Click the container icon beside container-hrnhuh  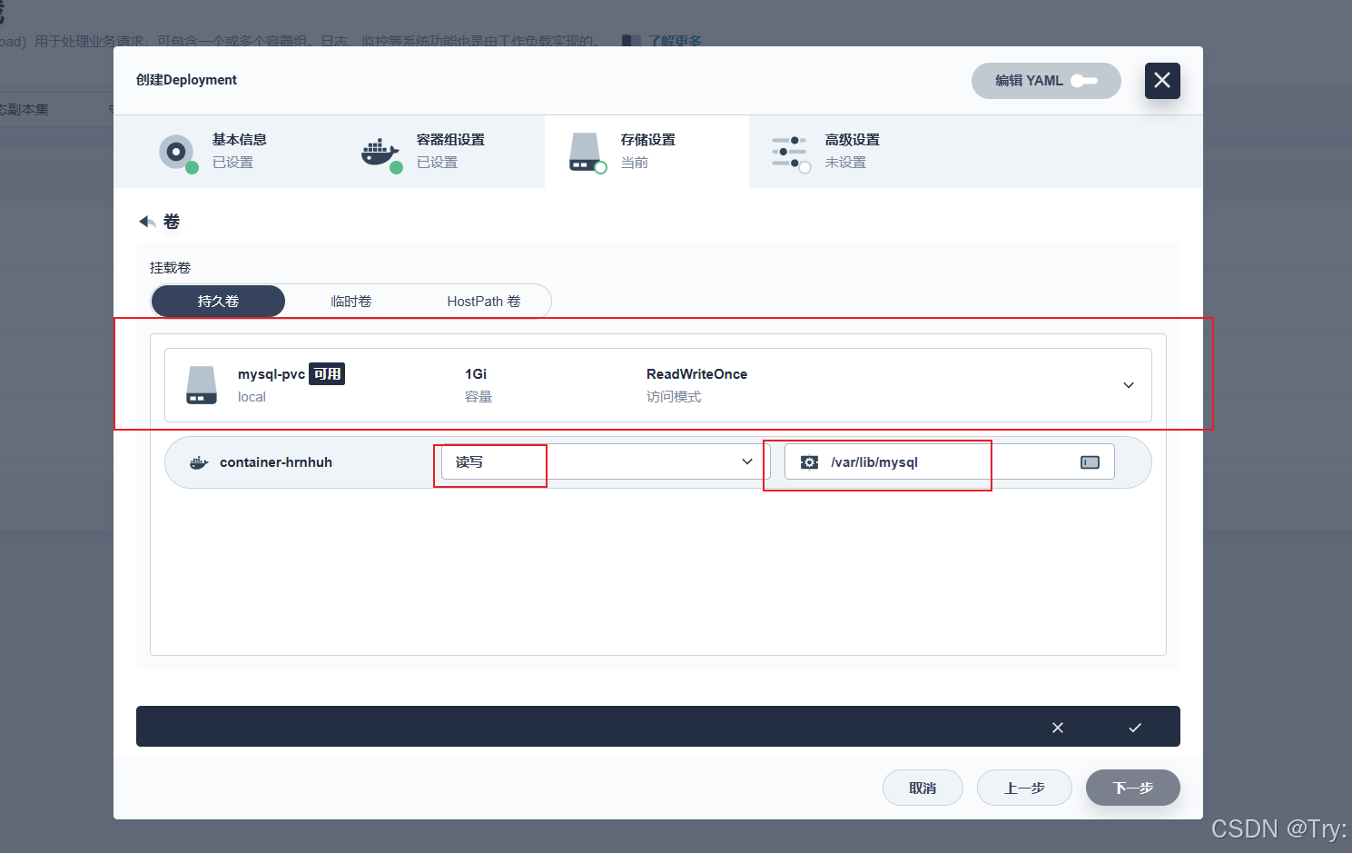(x=198, y=461)
